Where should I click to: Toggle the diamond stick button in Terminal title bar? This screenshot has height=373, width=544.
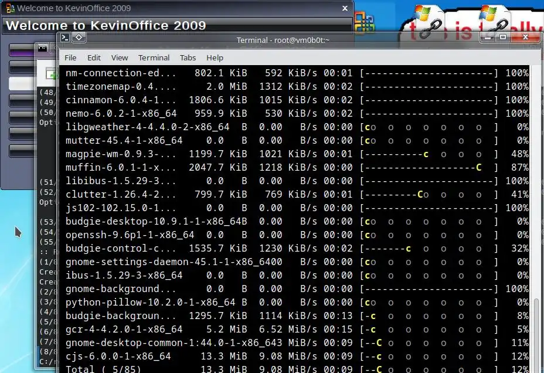click(79, 38)
